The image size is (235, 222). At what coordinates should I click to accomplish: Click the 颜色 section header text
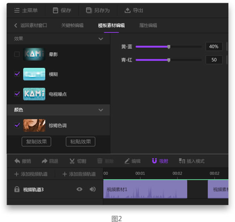[x=18, y=110]
